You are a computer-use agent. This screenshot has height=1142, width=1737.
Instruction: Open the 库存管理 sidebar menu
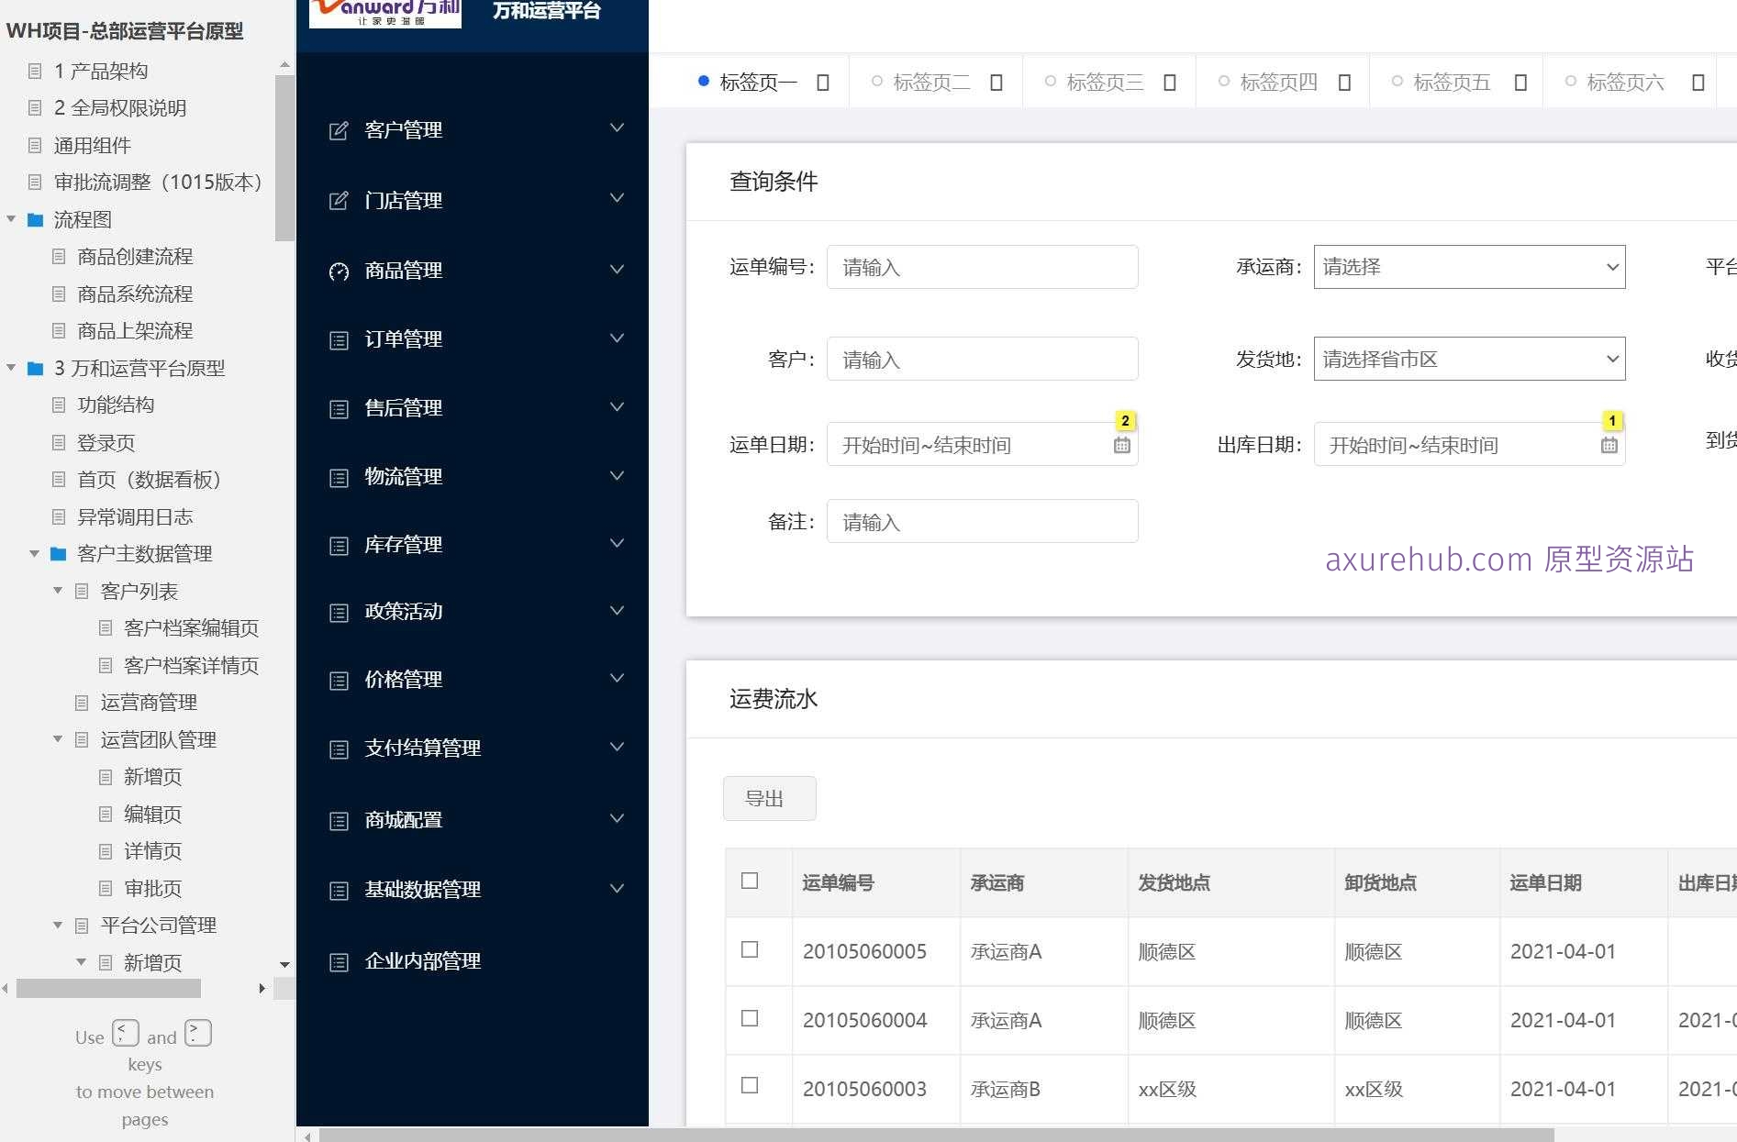[404, 545]
